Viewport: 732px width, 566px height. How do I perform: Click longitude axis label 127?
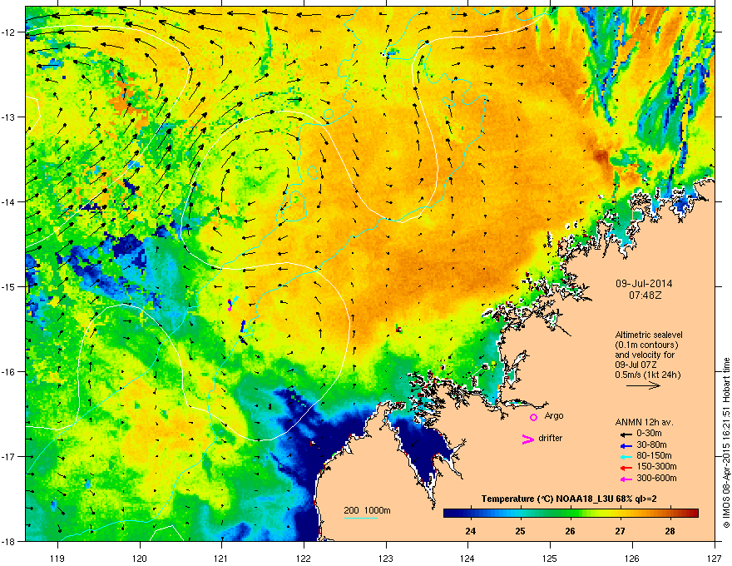(x=715, y=558)
